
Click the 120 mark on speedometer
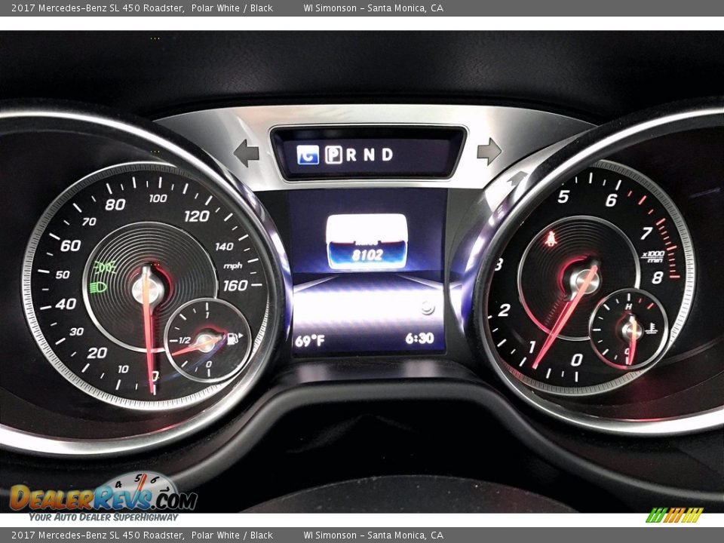[x=197, y=216]
